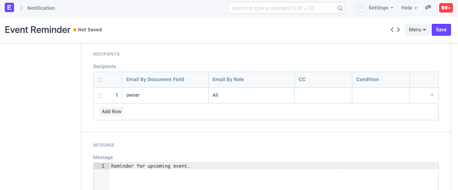Click the P user avatar icon

360,8
